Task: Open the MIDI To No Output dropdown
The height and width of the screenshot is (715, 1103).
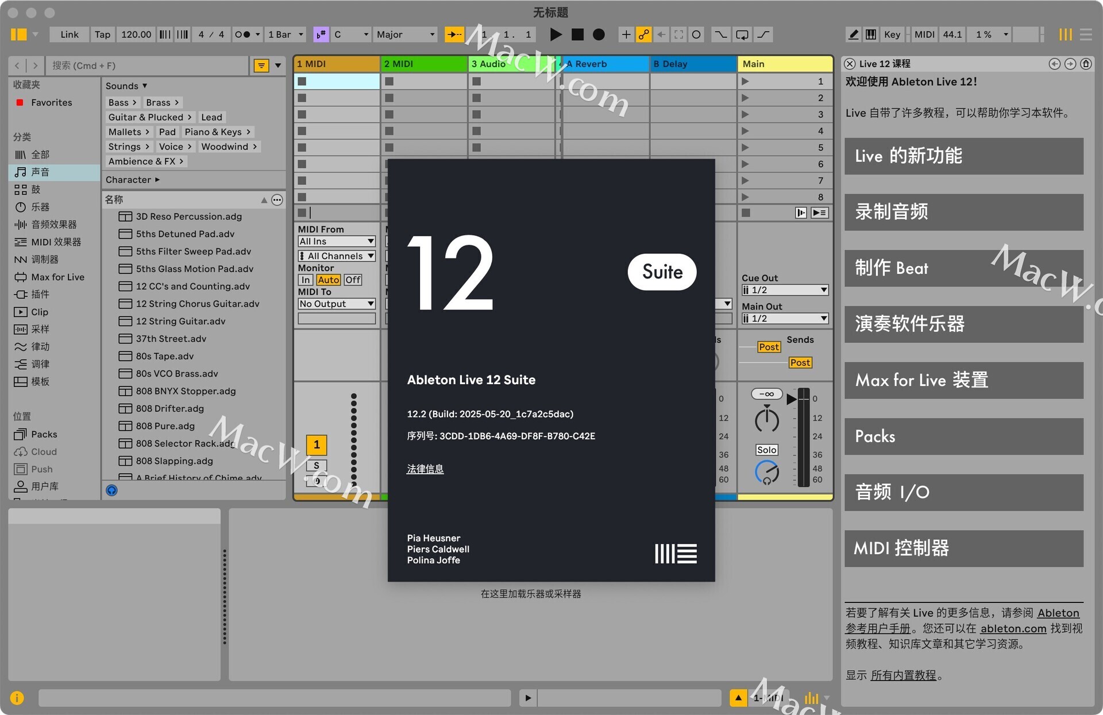Action: (337, 304)
